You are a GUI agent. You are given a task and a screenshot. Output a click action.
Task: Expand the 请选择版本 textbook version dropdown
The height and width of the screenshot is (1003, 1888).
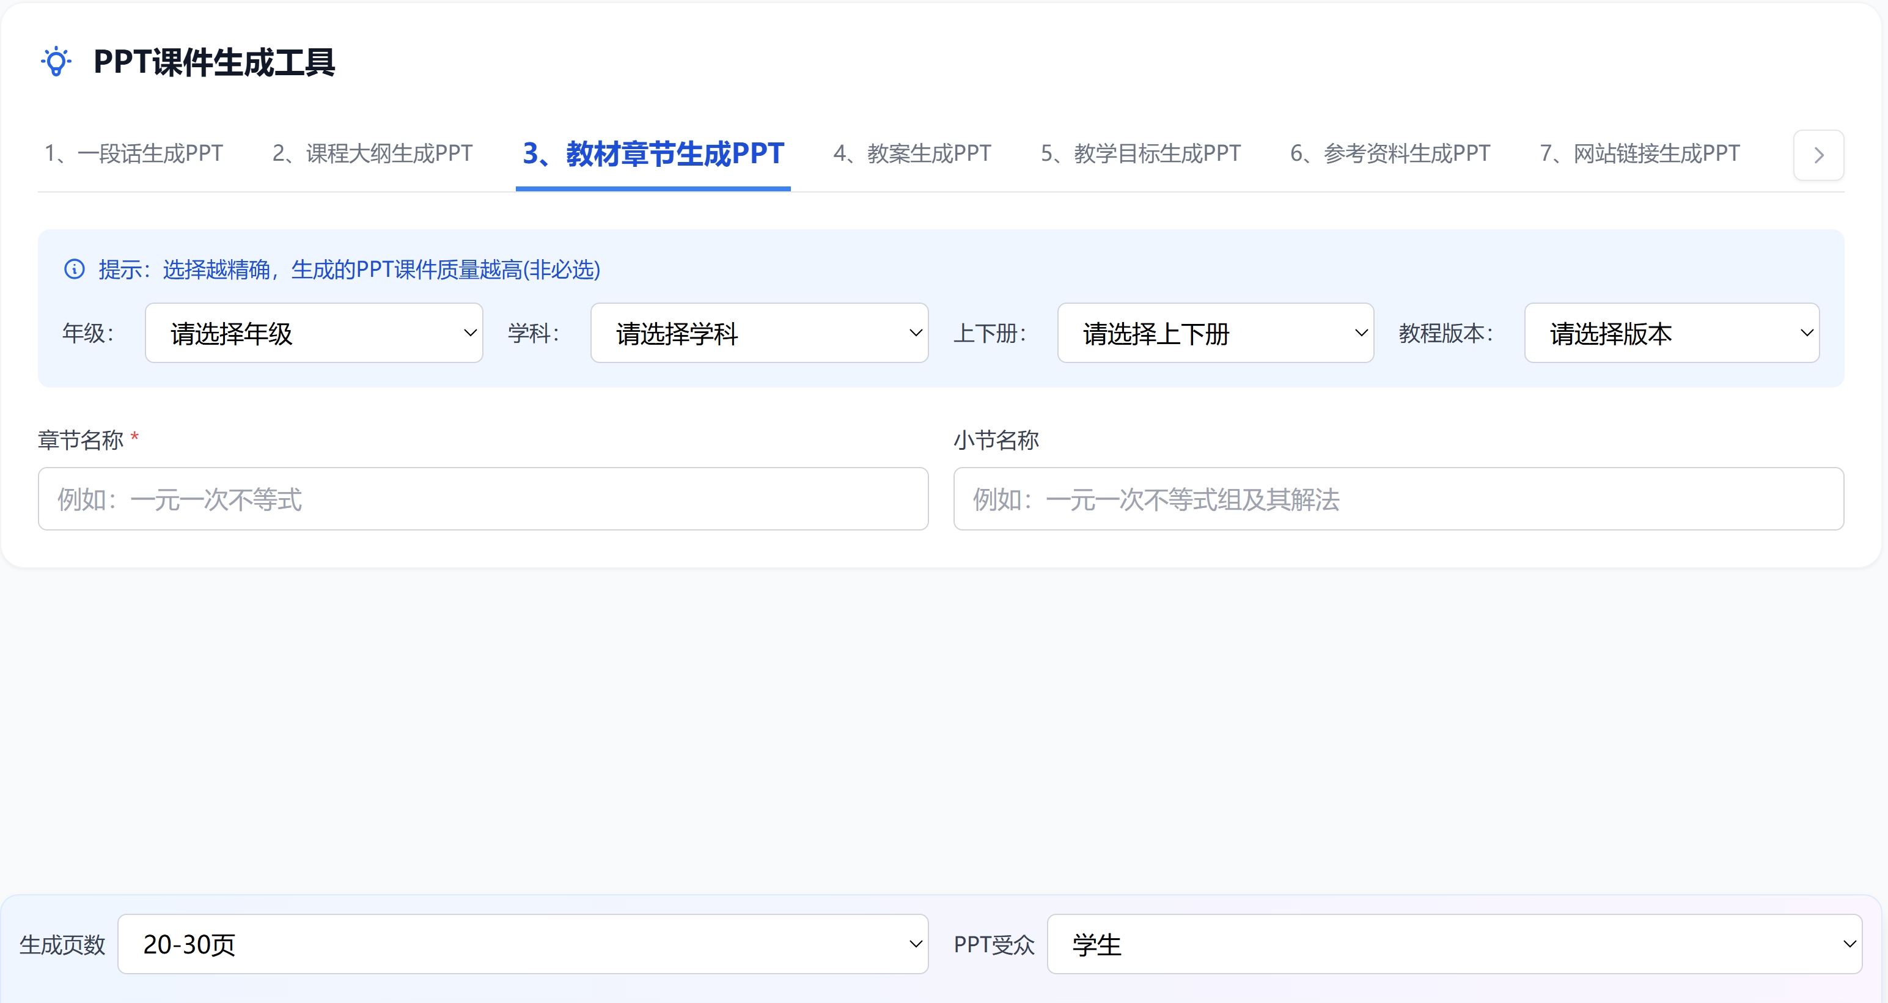coord(1672,333)
